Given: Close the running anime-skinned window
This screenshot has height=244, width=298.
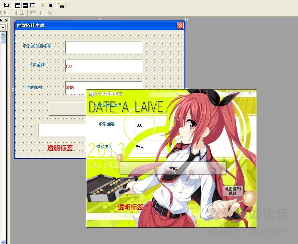Looking at the screenshot, I should tap(250, 93).
